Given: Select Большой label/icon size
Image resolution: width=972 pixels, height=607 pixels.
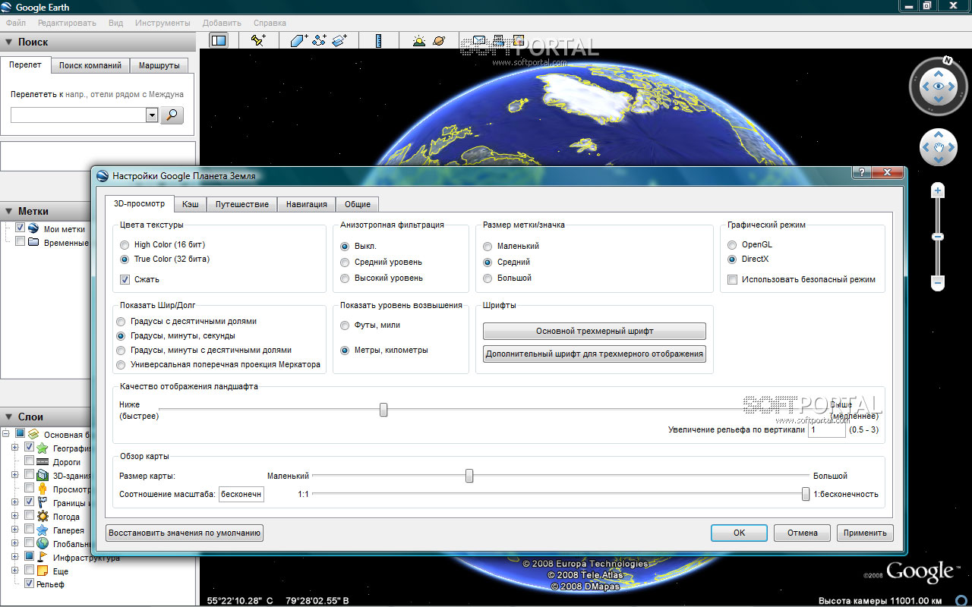Looking at the screenshot, I should coord(488,278).
